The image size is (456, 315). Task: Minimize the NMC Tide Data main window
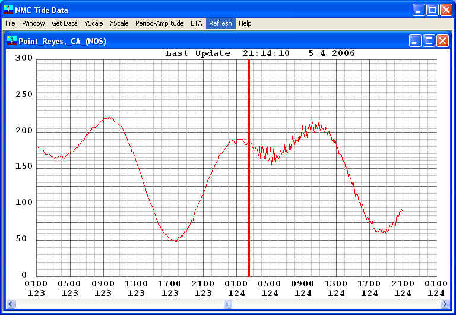tap(418, 10)
